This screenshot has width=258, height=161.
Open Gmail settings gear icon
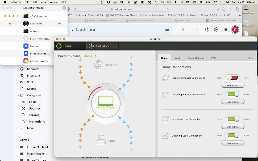216,29
